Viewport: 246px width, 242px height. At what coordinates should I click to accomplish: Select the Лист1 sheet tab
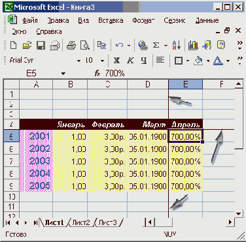(54, 222)
